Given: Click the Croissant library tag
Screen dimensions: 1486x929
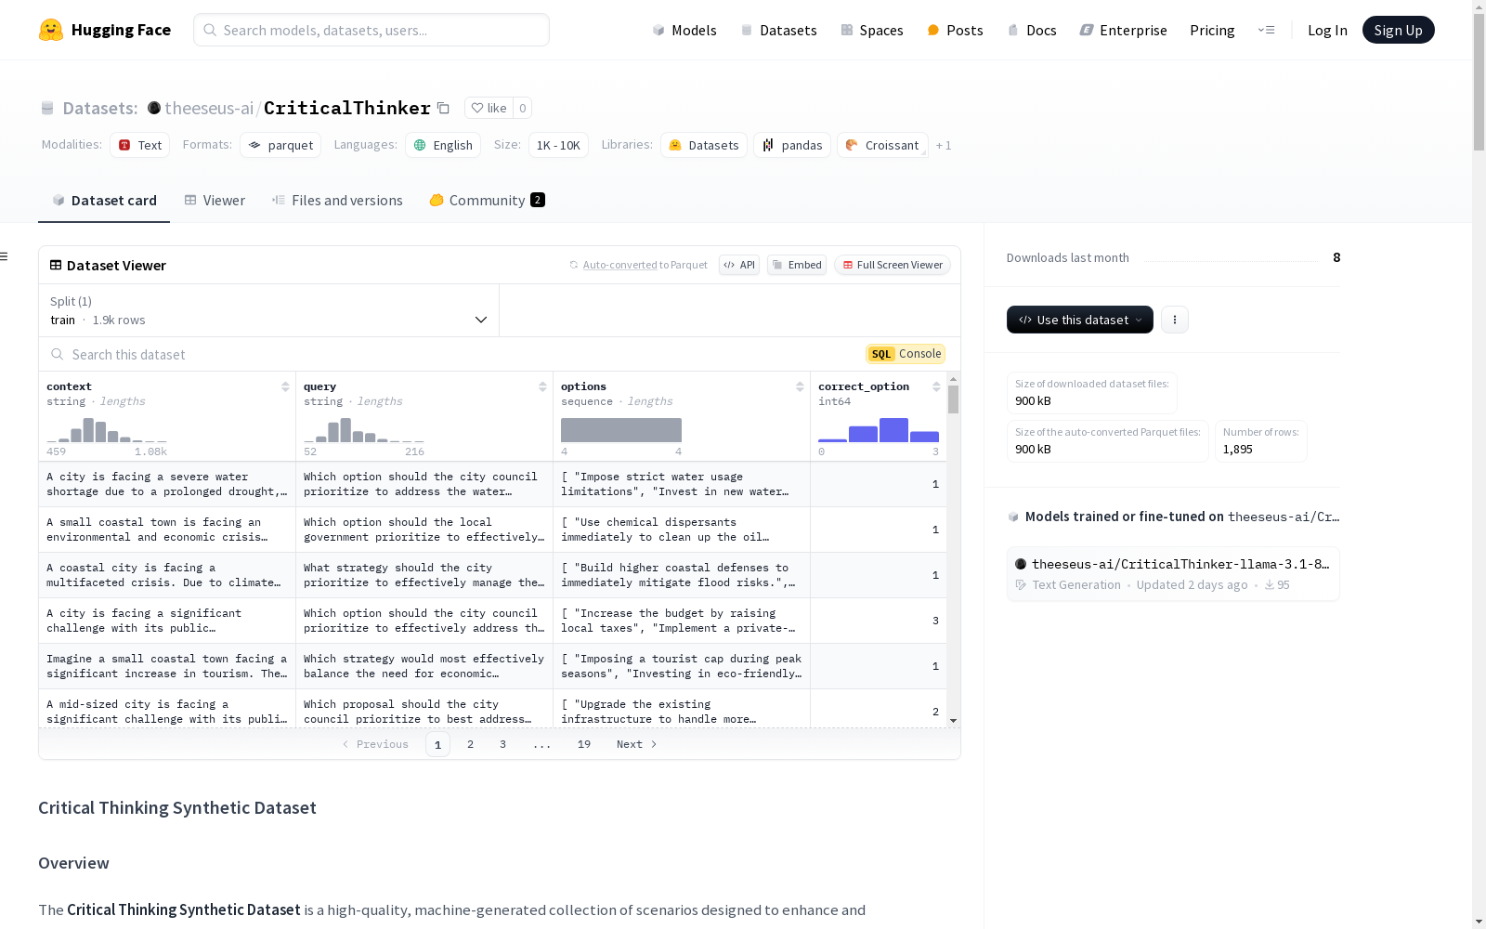Looking at the screenshot, I should tap(882, 145).
